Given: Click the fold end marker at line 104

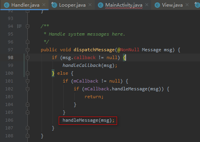Looking at the screenshot, I should point(27,104).
